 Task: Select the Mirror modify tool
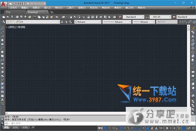click(x=193, y=36)
